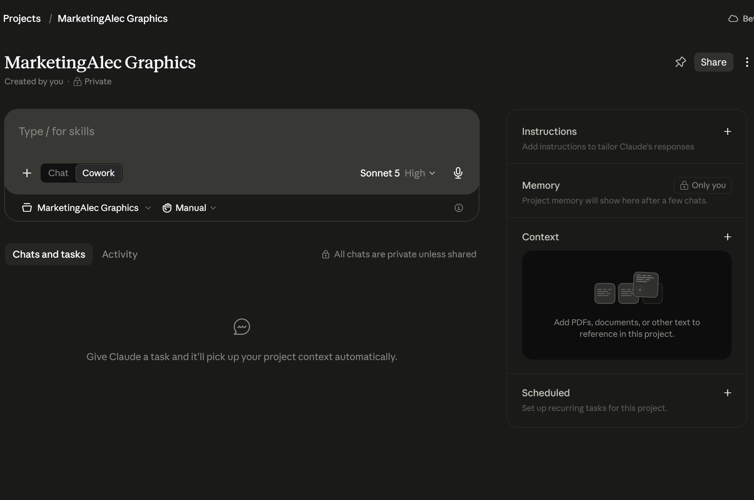
Task: Click the info icon in composer footer
Action: [458, 208]
